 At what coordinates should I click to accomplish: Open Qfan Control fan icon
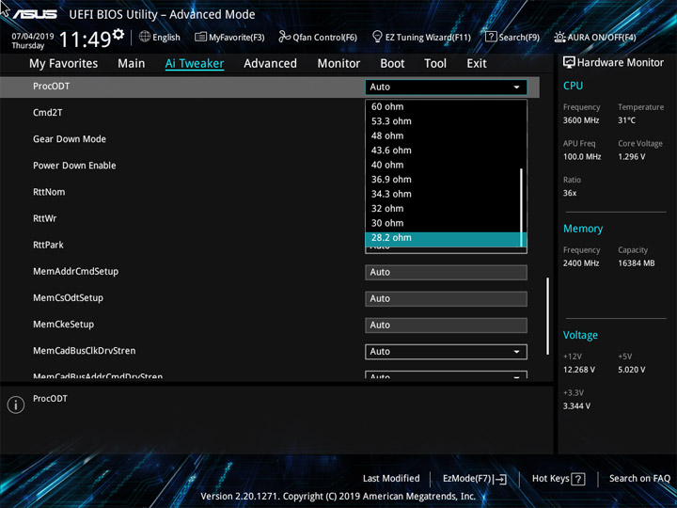click(x=285, y=37)
